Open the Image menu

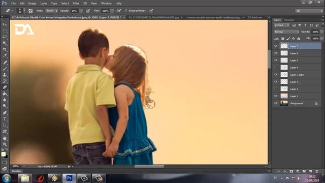point(32,4)
